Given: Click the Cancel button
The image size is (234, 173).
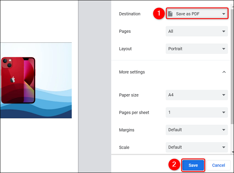Looking at the screenshot, I should tap(219, 165).
